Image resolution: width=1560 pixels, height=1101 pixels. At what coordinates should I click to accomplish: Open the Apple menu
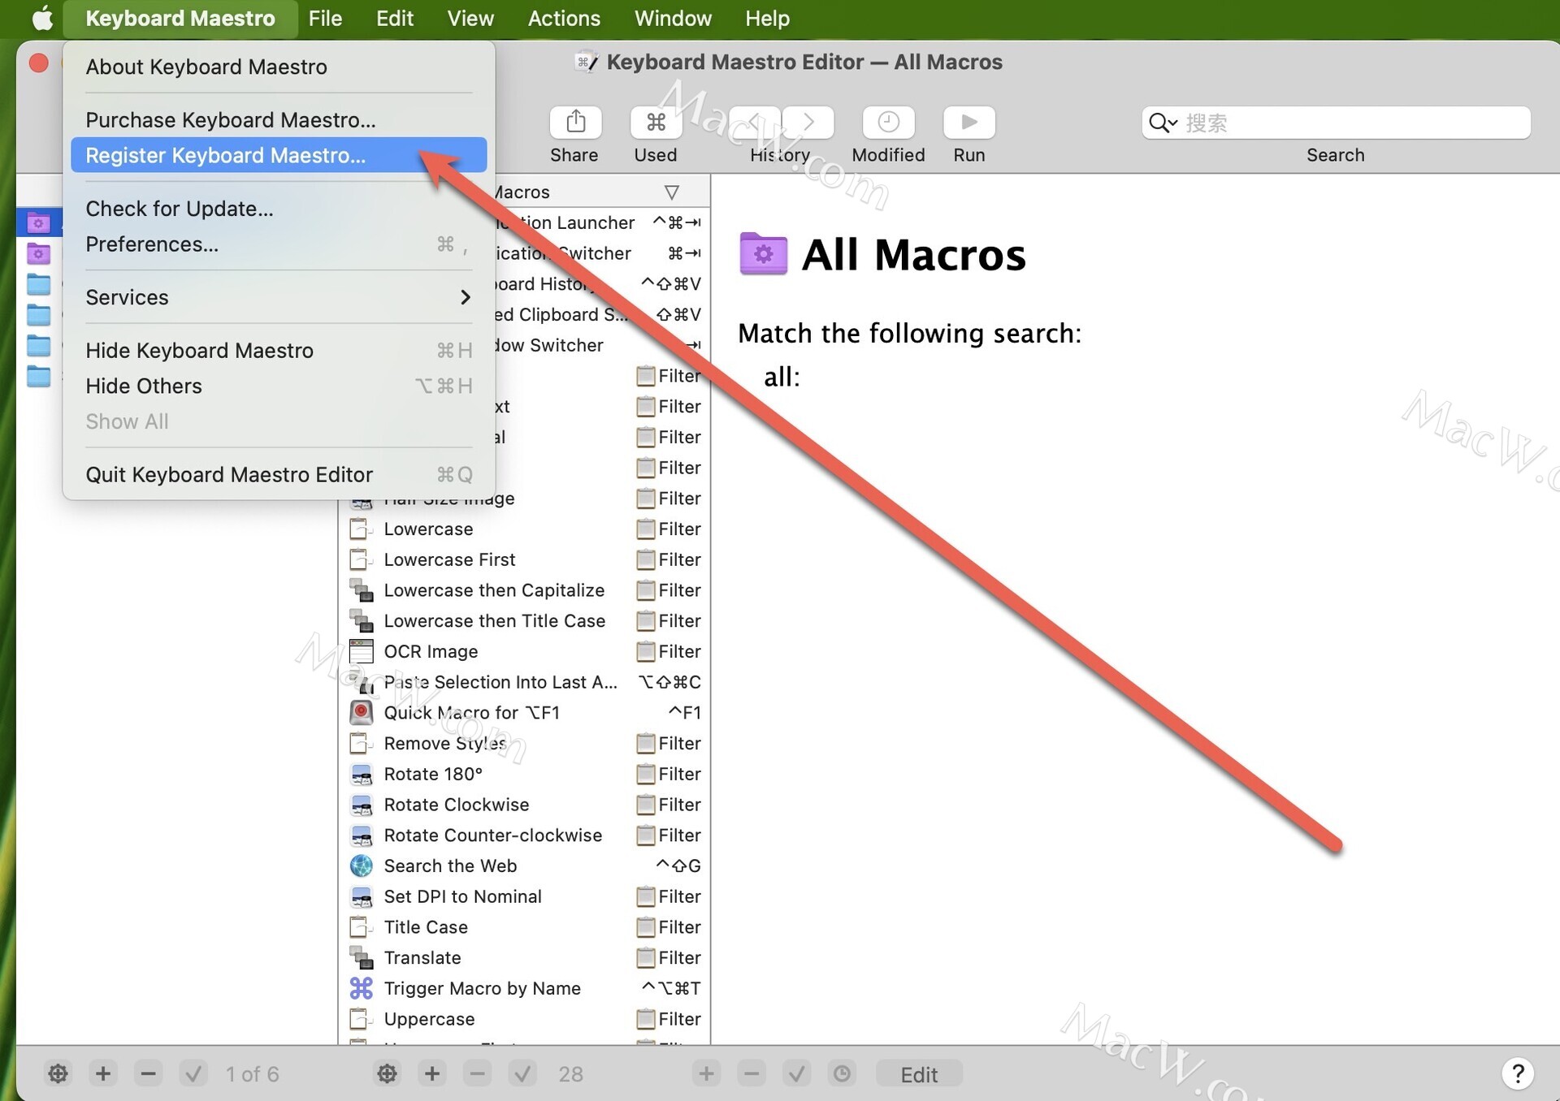42,18
